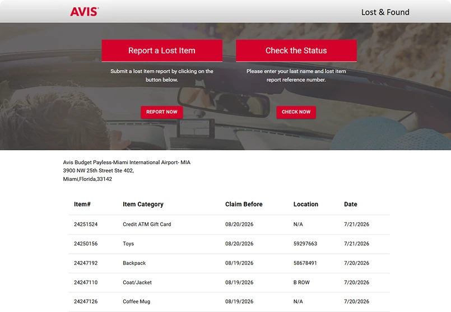This screenshot has height=312, width=451.
Task: Click the 'Please enter your last name' description text
Action: coord(296,76)
